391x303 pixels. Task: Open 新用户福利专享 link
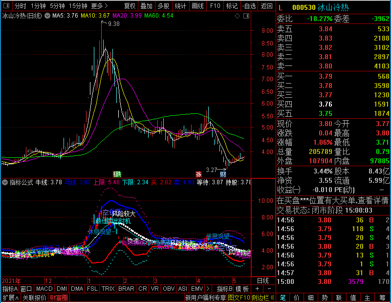click(205, 298)
